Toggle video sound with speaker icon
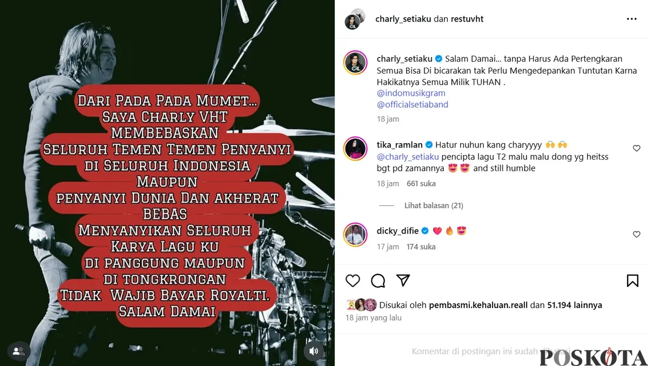This screenshot has height=366, width=648. pyautogui.click(x=314, y=351)
